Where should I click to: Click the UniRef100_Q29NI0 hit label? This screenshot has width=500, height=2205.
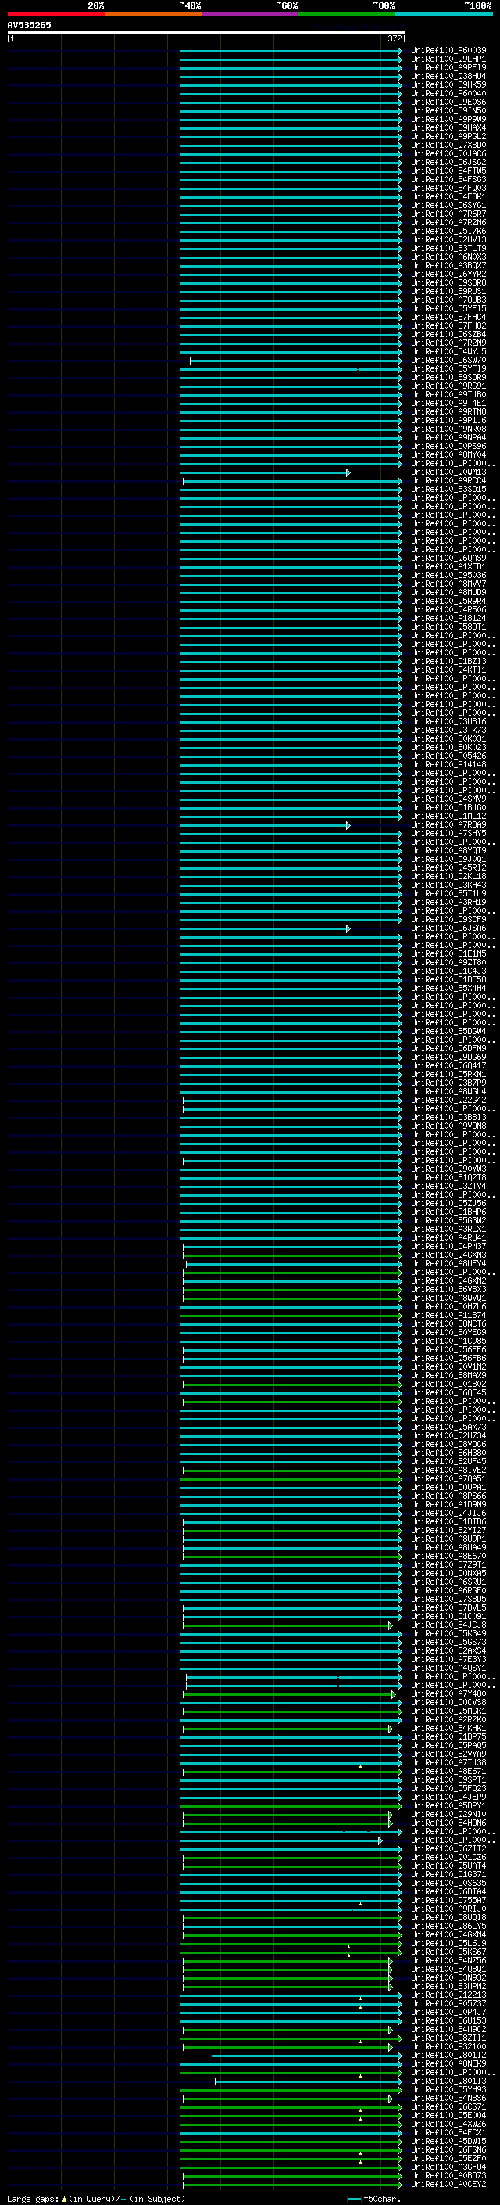point(448,1815)
